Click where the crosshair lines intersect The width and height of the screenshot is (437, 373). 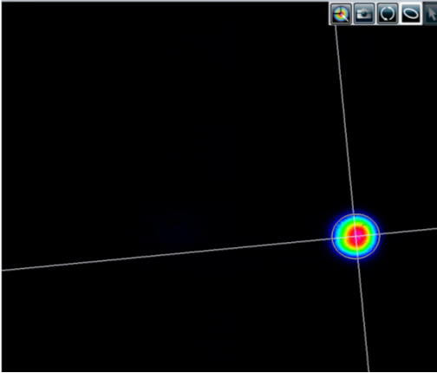click(x=356, y=237)
